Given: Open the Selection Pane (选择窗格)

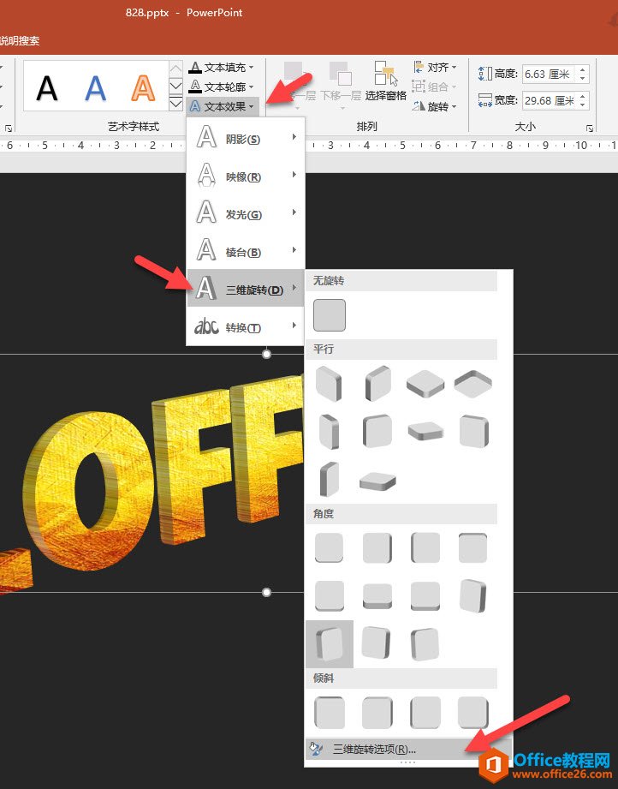Looking at the screenshot, I should pos(386,81).
